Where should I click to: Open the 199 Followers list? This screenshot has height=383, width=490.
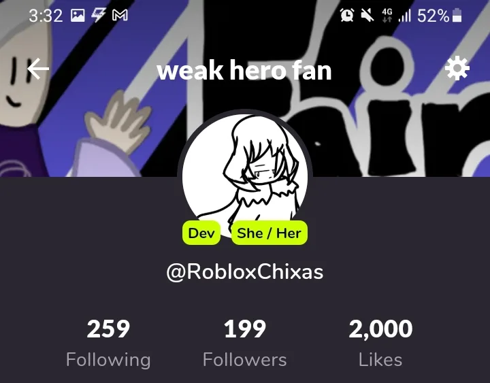pos(245,344)
